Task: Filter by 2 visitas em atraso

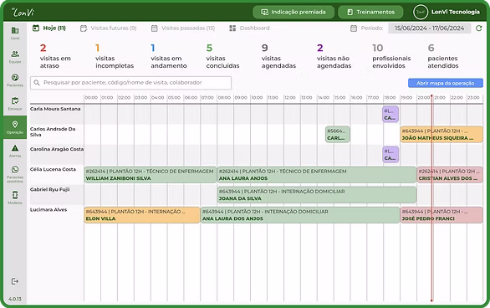Action: pyautogui.click(x=55, y=56)
